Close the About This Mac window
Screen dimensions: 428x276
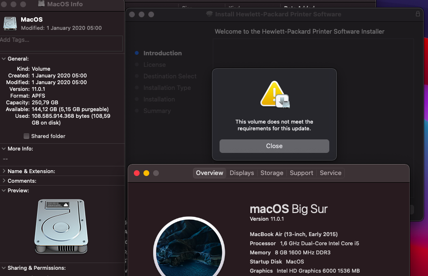pyautogui.click(x=137, y=173)
